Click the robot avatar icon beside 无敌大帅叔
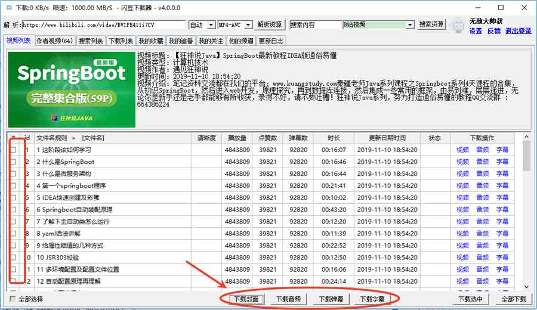Image resolution: width=537 pixels, height=310 pixels. click(458, 26)
